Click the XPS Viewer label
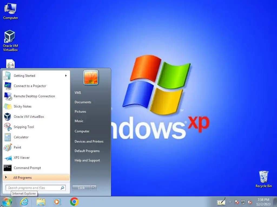The width and height of the screenshot is (277, 207). [x=22, y=157]
